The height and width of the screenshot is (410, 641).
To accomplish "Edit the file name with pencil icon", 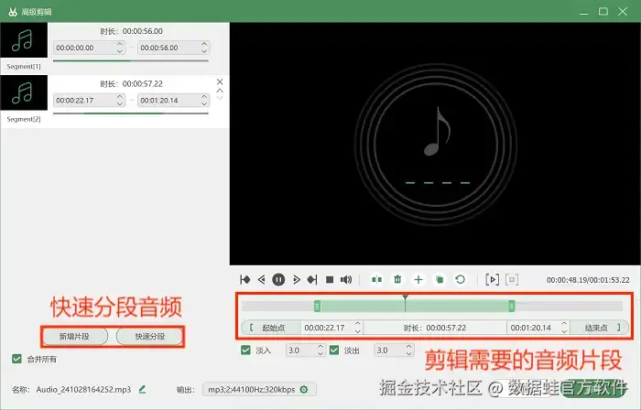I will coord(142,390).
